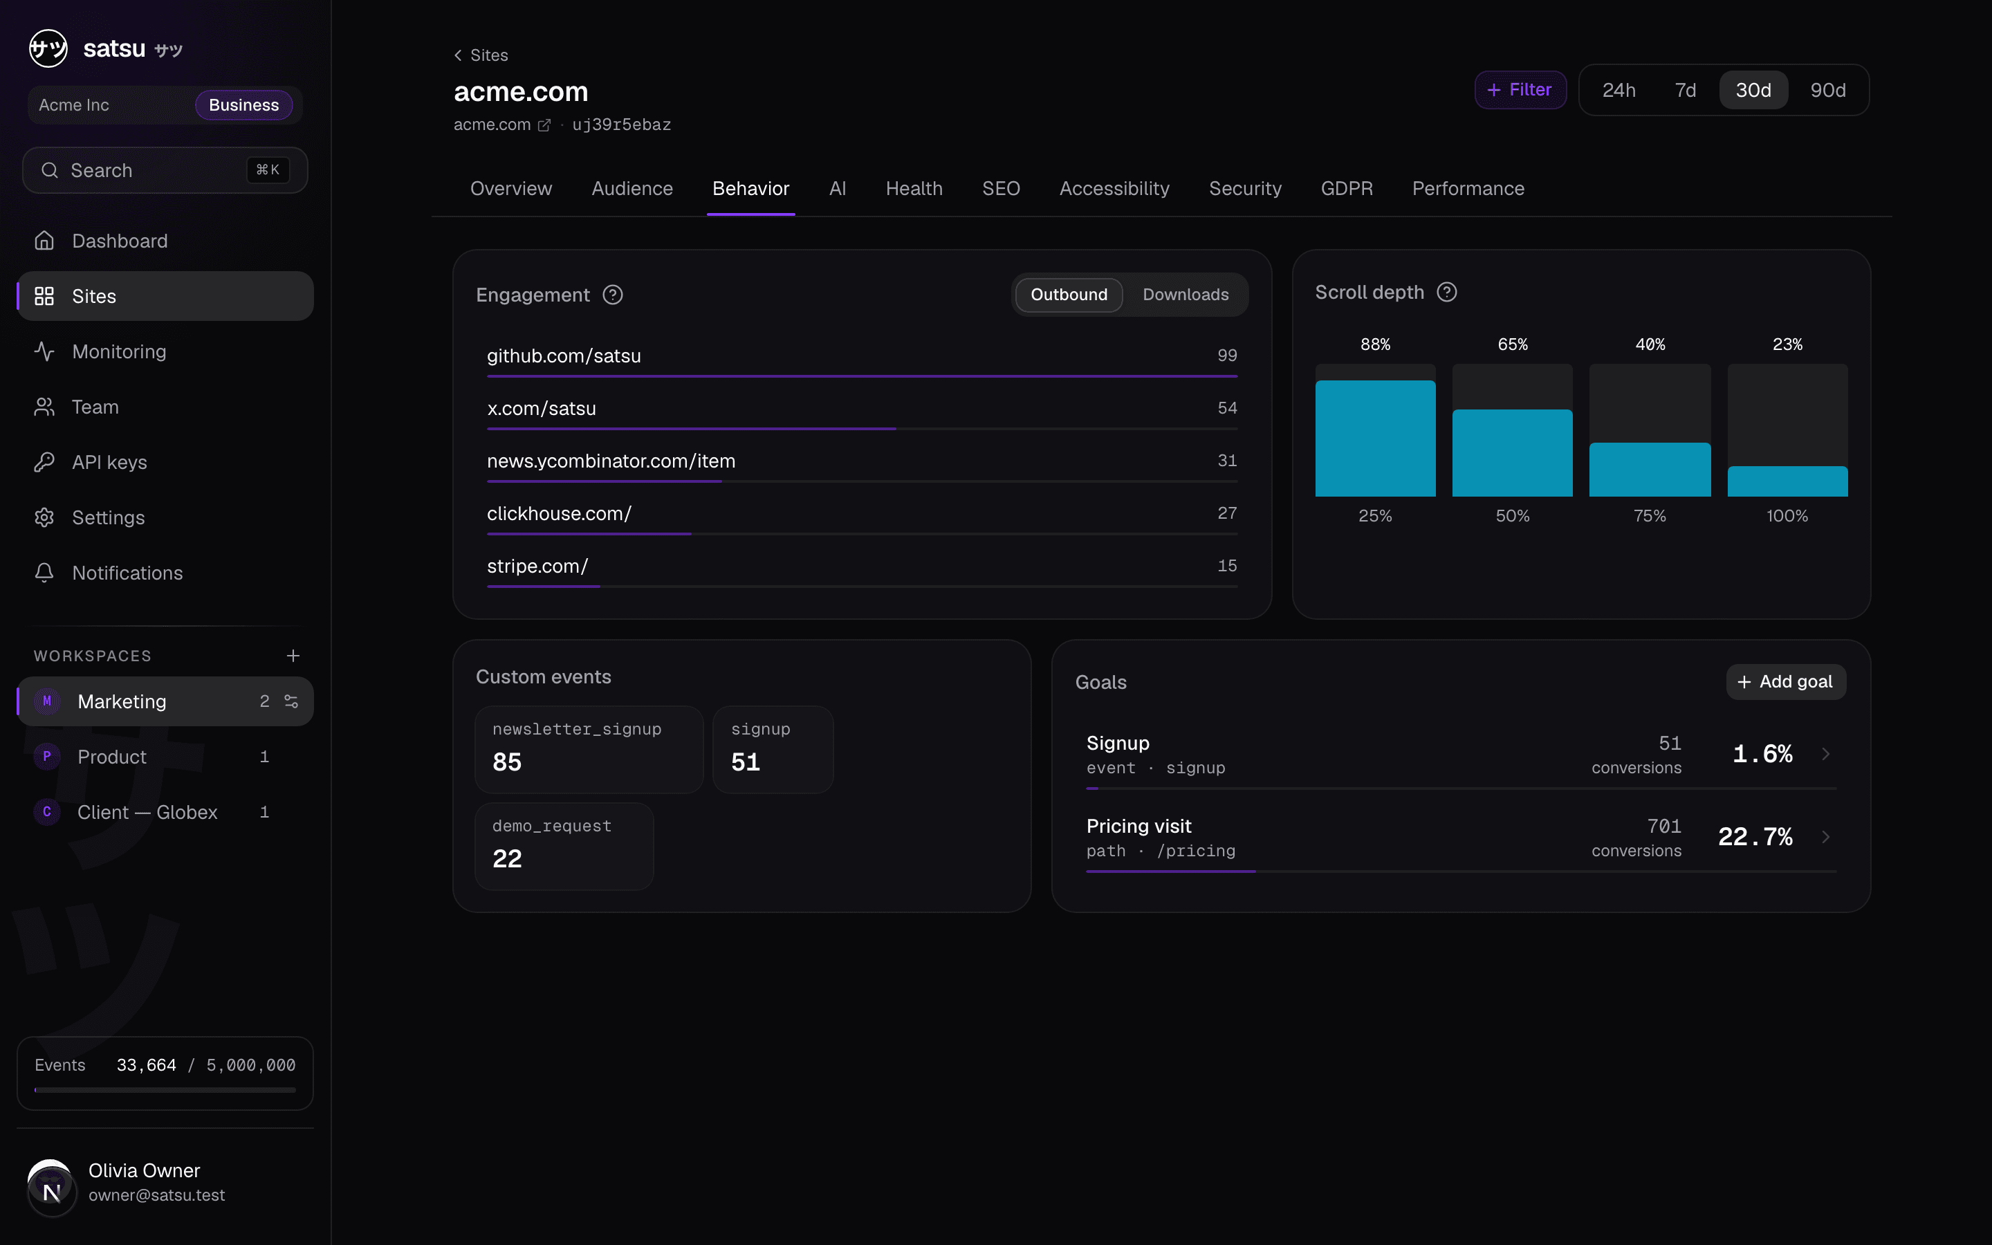The width and height of the screenshot is (1992, 1245).
Task: Open the Health tab
Action: [x=914, y=189]
